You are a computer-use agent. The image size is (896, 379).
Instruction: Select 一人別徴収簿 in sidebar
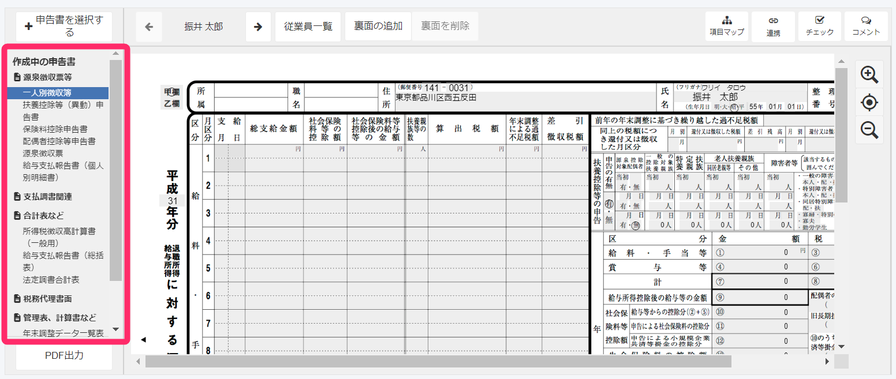pos(58,93)
